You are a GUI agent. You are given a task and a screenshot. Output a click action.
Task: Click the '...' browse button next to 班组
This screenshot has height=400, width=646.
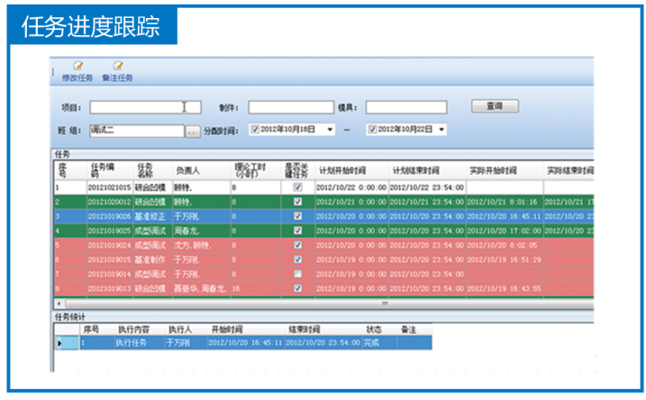193,132
